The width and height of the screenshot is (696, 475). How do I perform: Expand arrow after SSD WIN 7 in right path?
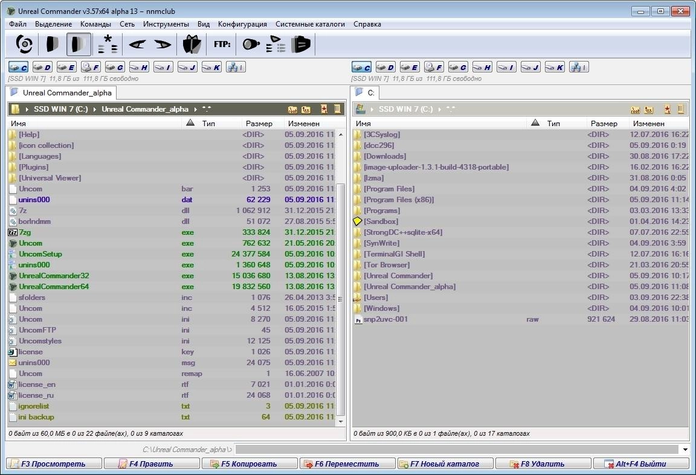(x=439, y=109)
